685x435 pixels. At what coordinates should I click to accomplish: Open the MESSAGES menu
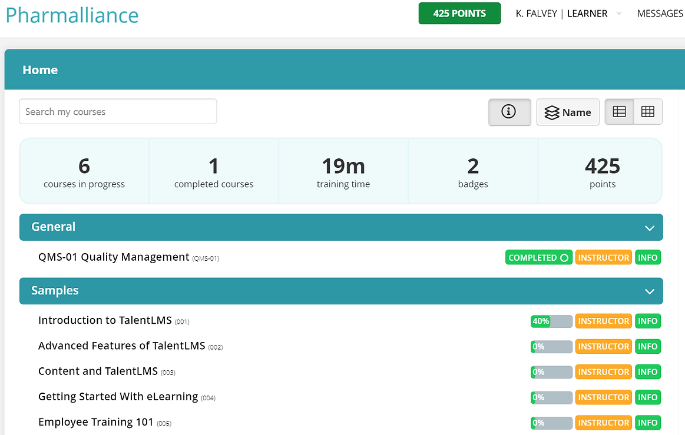[660, 14]
